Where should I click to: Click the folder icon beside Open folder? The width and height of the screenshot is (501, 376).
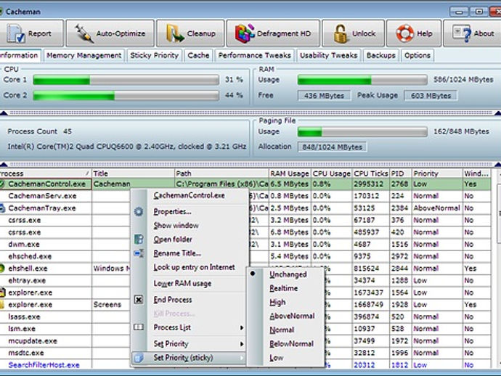pyautogui.click(x=139, y=240)
